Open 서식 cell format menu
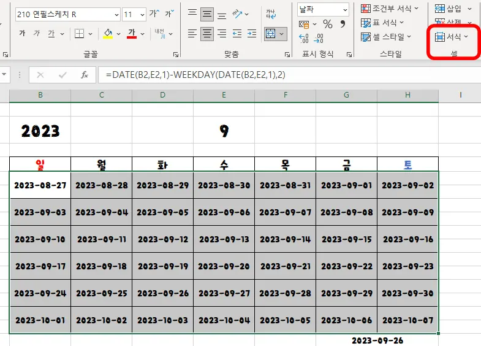This screenshot has width=481, height=346. point(451,37)
